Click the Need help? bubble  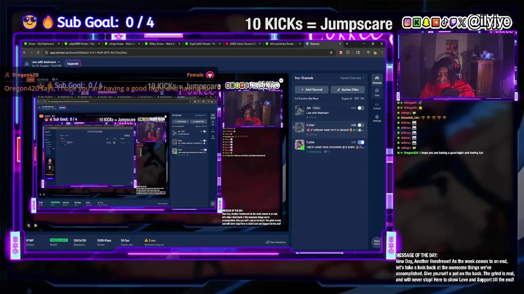point(377,242)
